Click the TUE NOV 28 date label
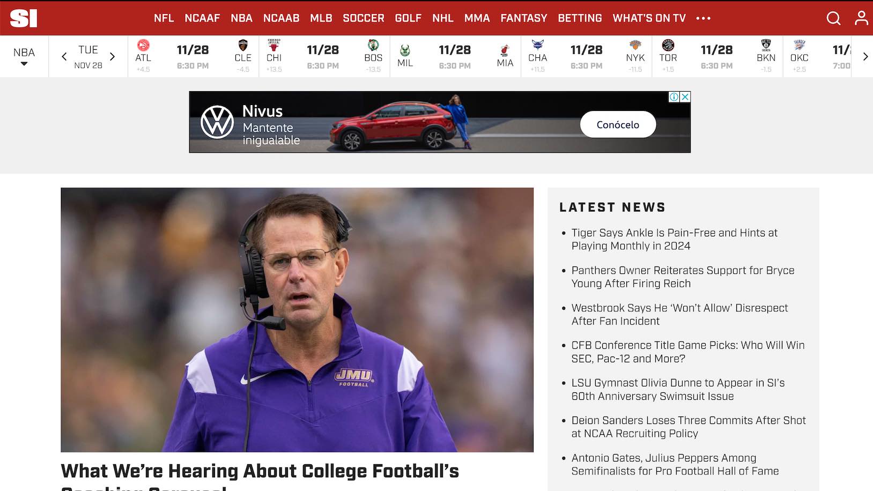This screenshot has height=491, width=873. tap(88, 57)
